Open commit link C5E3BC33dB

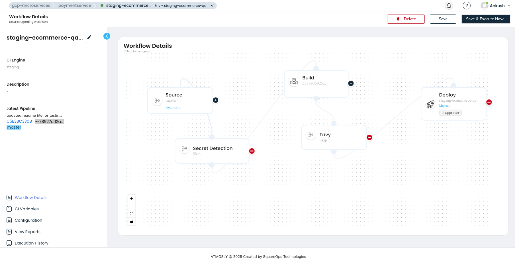tap(19, 121)
